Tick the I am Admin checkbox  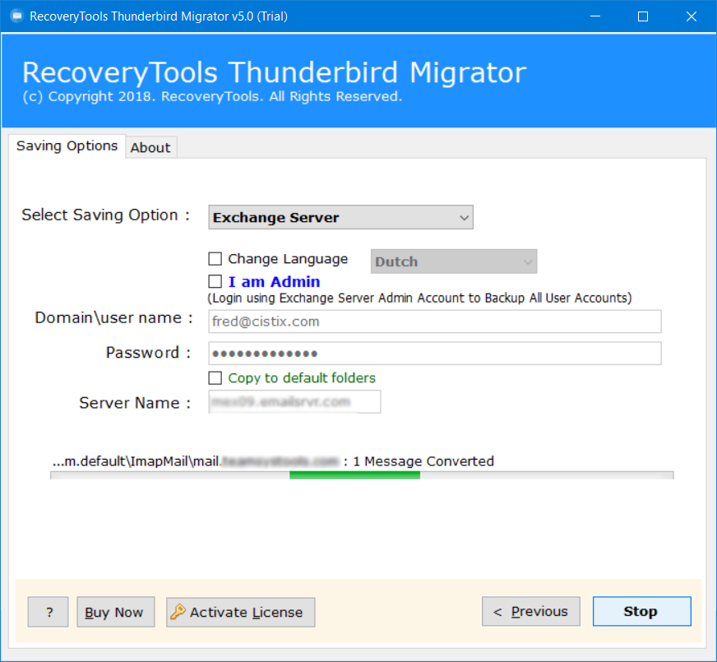(x=215, y=281)
